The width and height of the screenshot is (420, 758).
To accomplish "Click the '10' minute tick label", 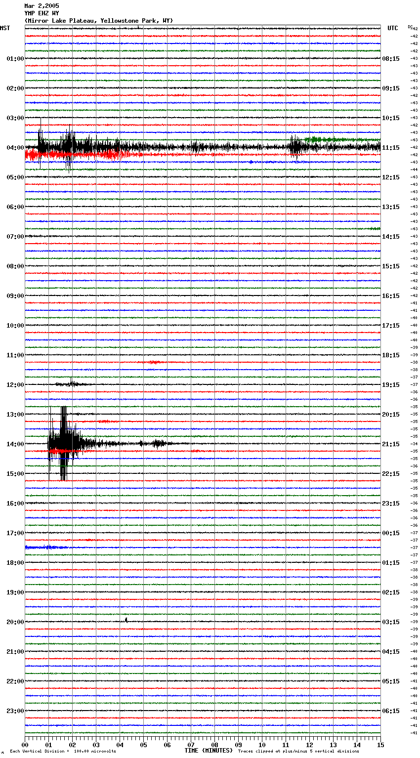I will 262,745.
